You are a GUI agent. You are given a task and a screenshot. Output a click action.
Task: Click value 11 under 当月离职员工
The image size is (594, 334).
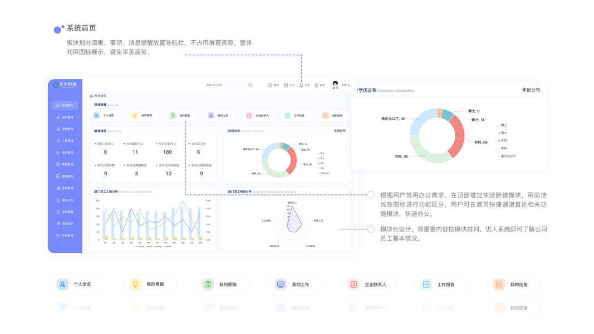pyautogui.click(x=135, y=152)
